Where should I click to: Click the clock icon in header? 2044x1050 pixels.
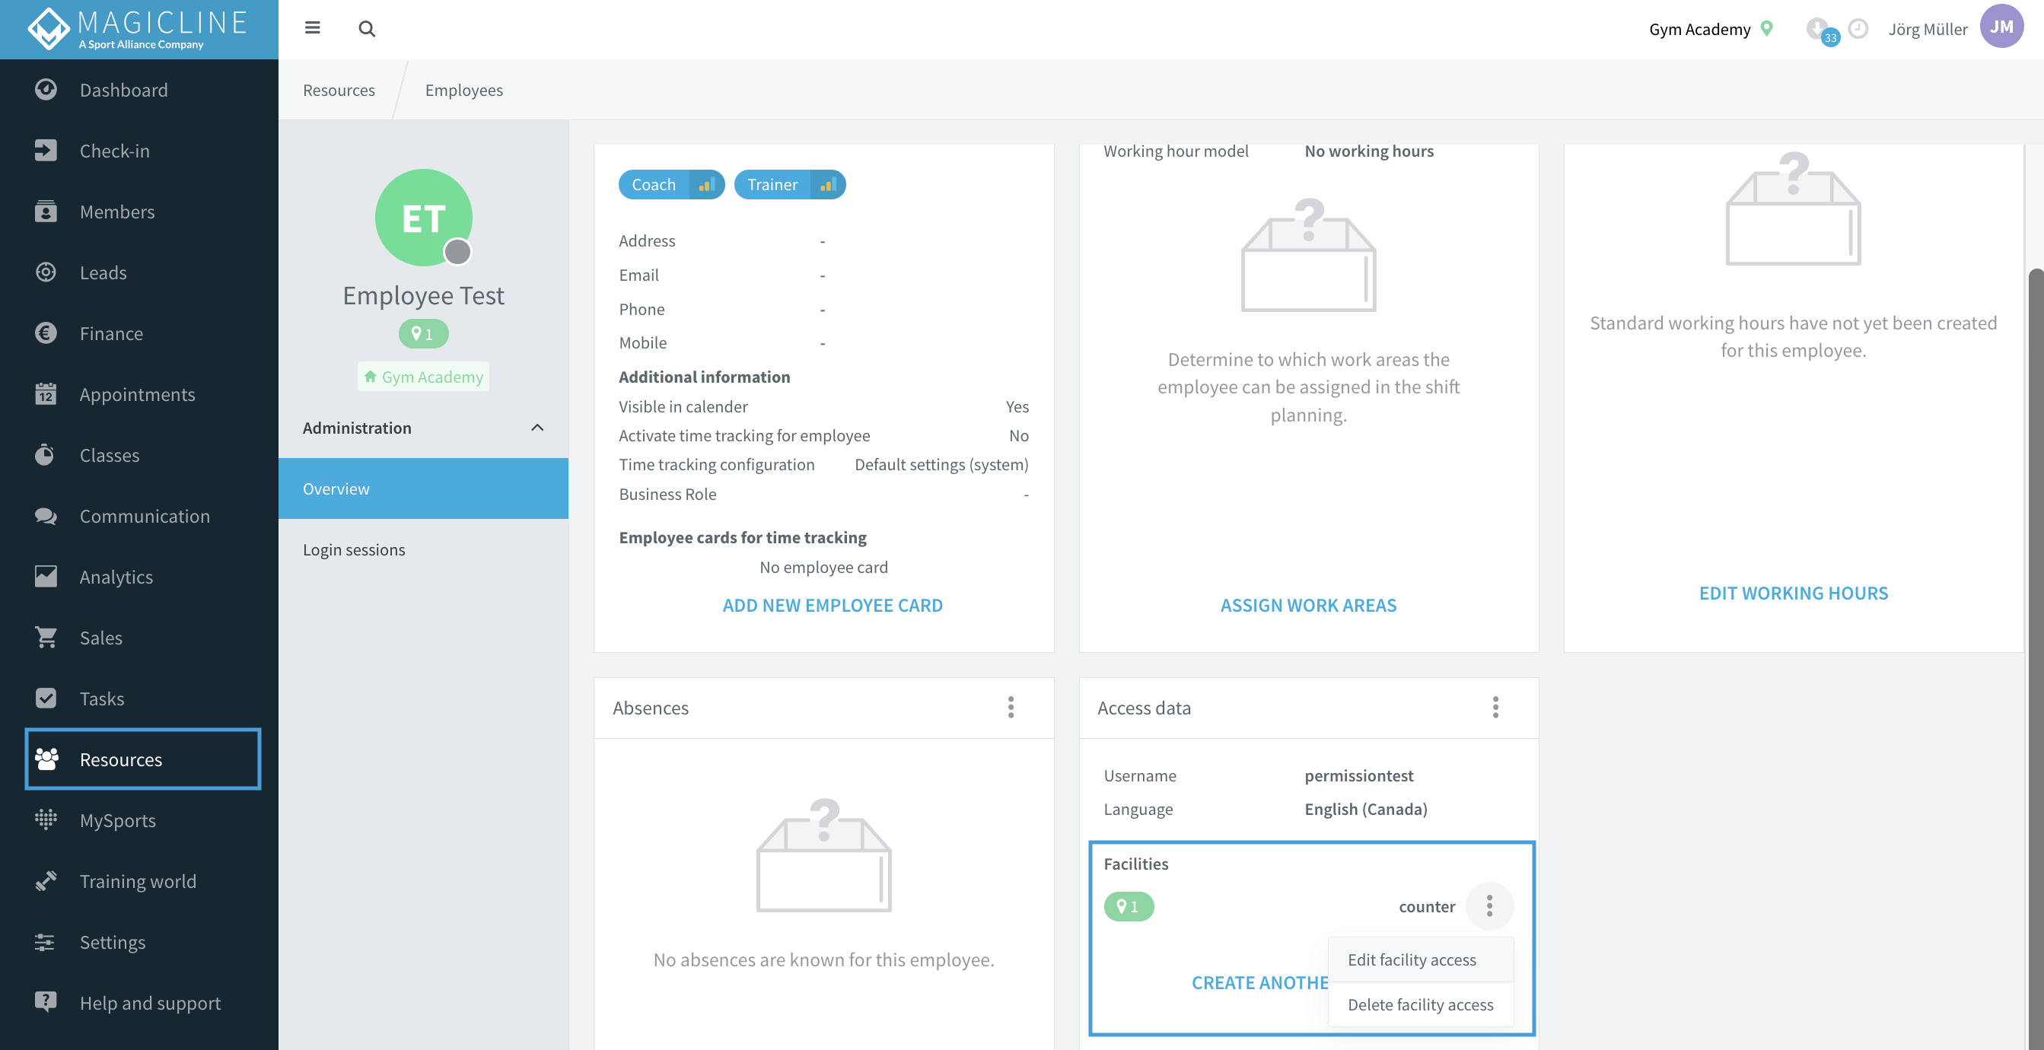[x=1858, y=29]
